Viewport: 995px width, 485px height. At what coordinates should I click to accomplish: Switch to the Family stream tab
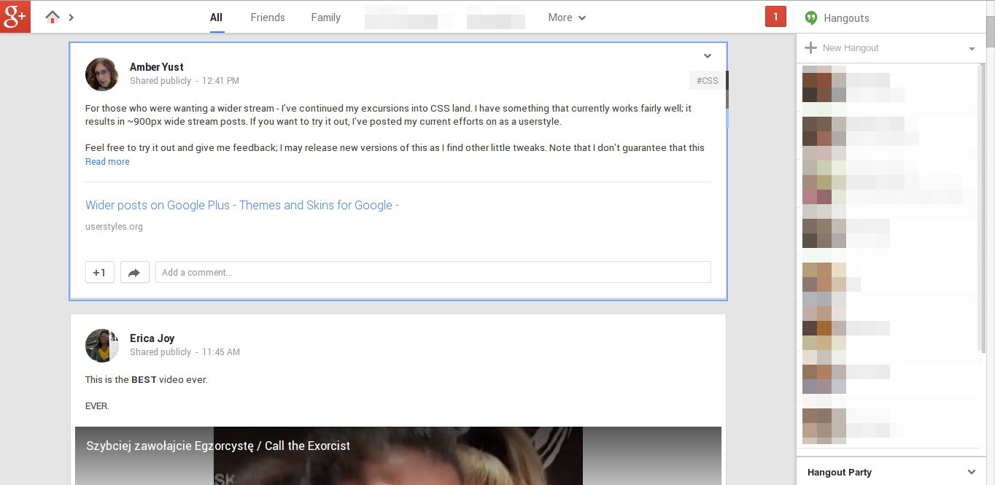325,17
